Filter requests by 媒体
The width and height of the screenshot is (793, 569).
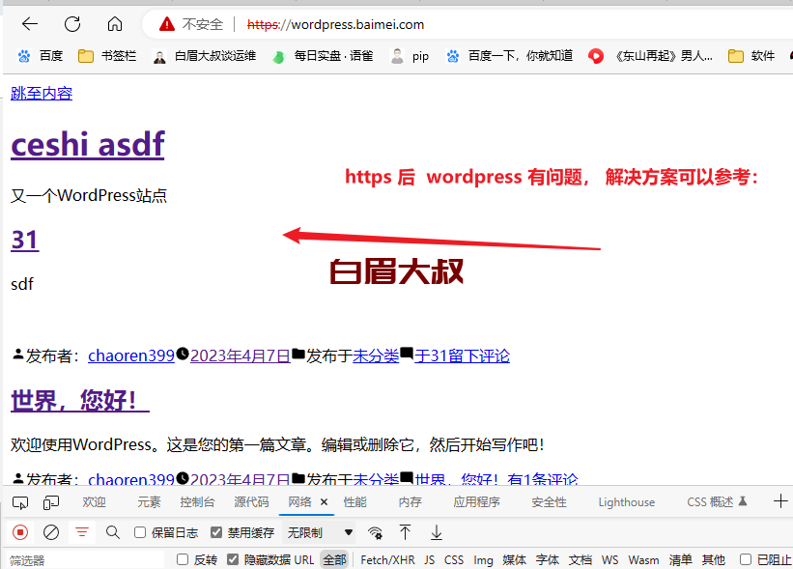pyautogui.click(x=514, y=560)
